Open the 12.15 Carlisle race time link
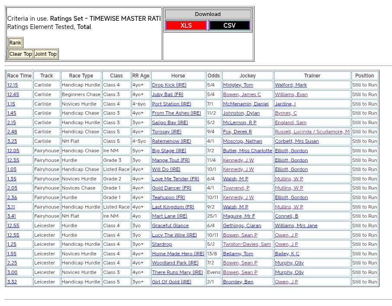This screenshot has height=306, width=392. click(x=13, y=85)
